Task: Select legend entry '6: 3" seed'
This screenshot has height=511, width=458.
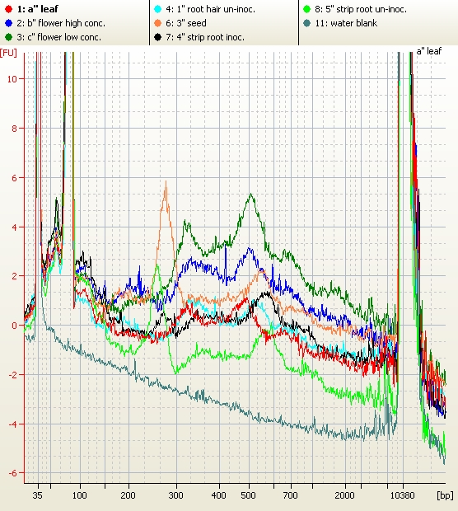Action: (x=186, y=23)
